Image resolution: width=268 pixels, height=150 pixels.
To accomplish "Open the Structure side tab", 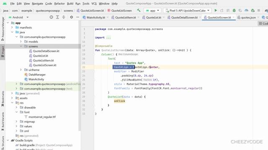I will [3, 143].
